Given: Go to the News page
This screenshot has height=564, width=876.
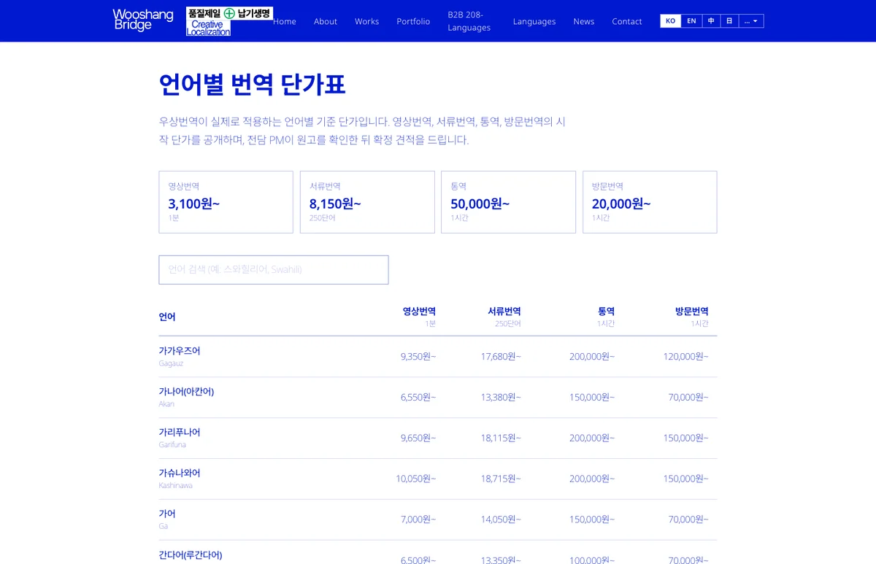Looking at the screenshot, I should tap(584, 21).
